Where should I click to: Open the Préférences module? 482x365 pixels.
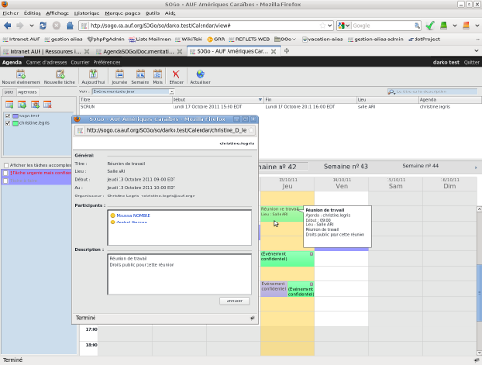pos(107,62)
